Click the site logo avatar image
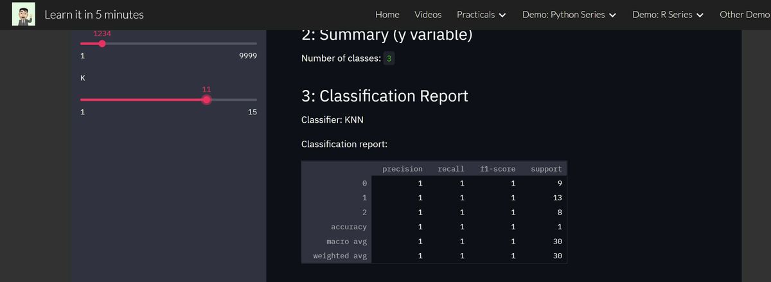 pyautogui.click(x=24, y=14)
